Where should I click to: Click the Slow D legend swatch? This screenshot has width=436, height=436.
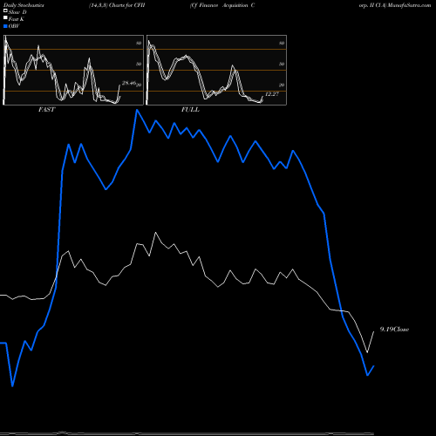click(x=5, y=11)
